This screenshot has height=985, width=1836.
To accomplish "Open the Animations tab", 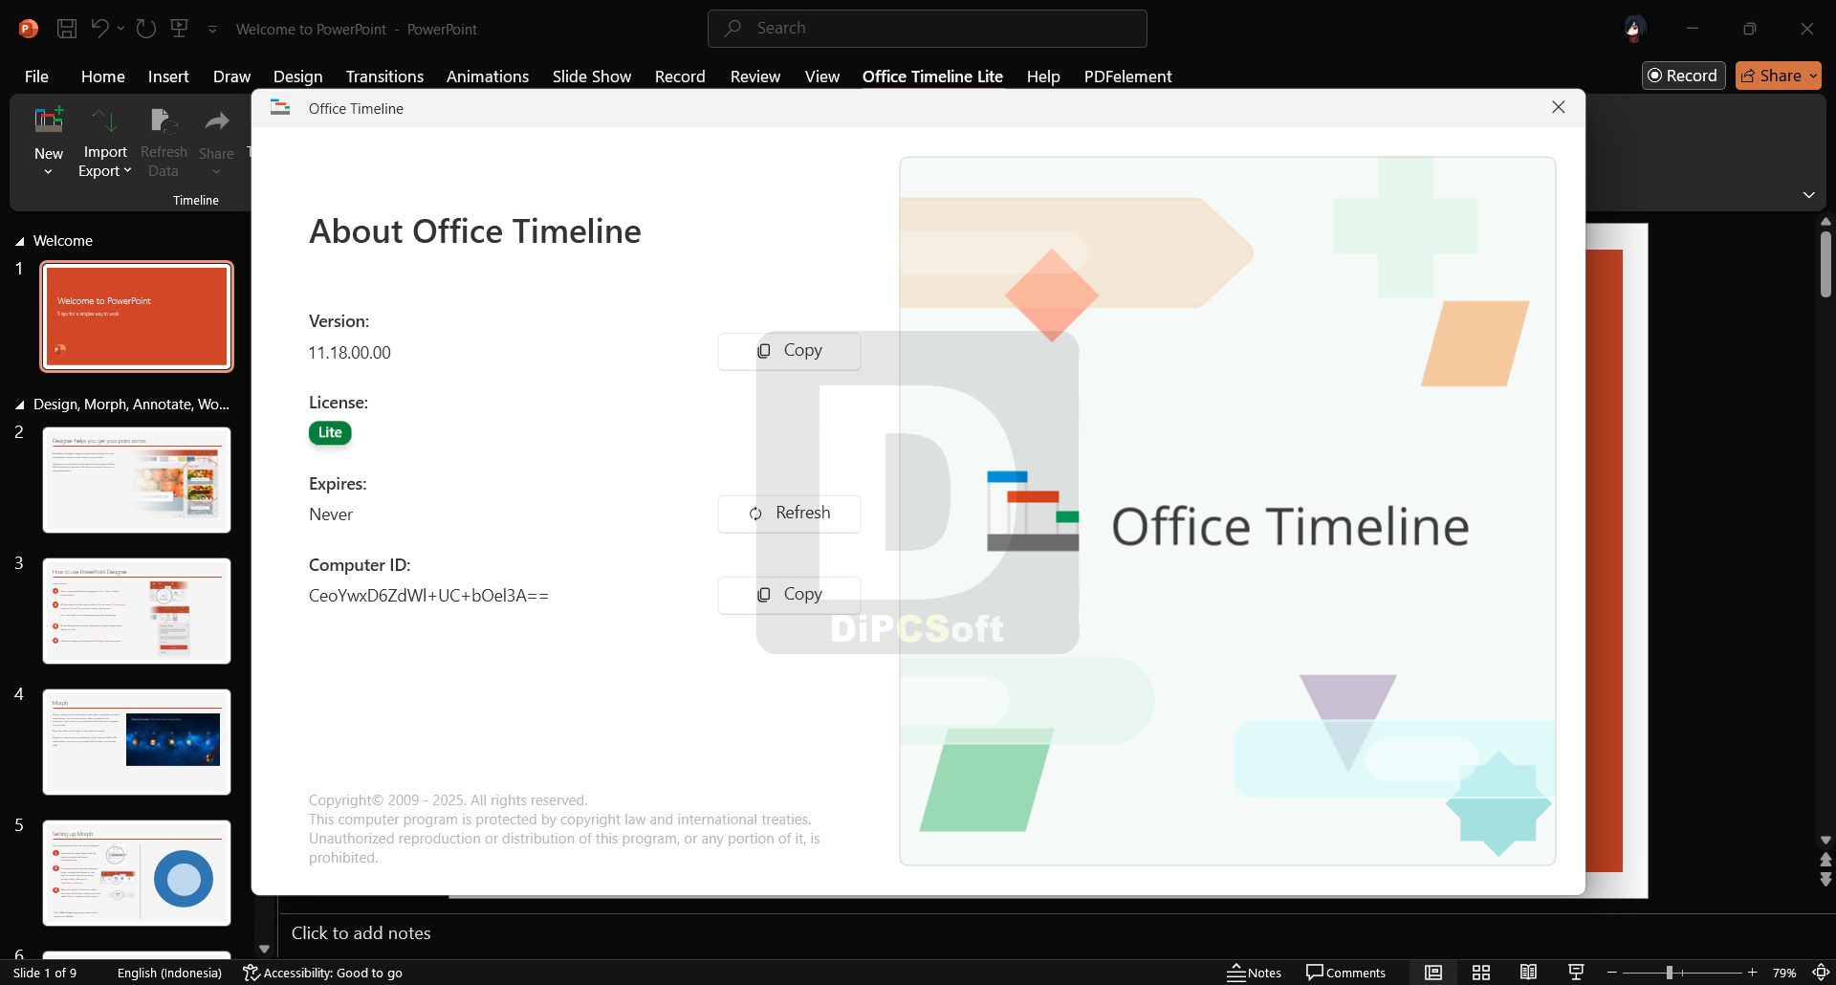I will [488, 77].
